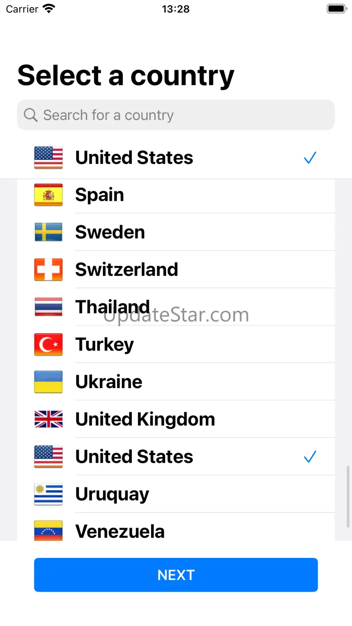Tap the battery indicator in status bar
The height and width of the screenshot is (626, 352).
336,9
